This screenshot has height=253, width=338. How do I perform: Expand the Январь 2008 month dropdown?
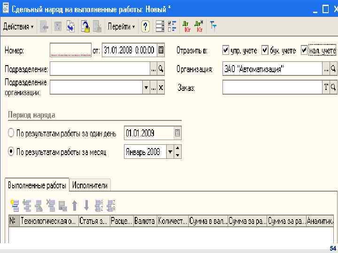click(x=170, y=152)
